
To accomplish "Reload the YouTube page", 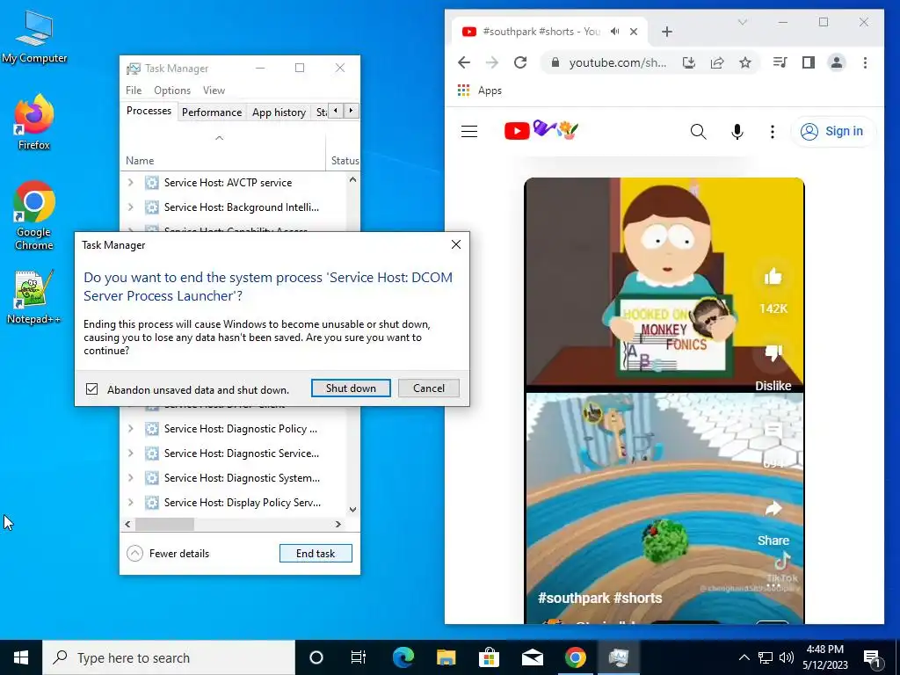I will tap(520, 62).
